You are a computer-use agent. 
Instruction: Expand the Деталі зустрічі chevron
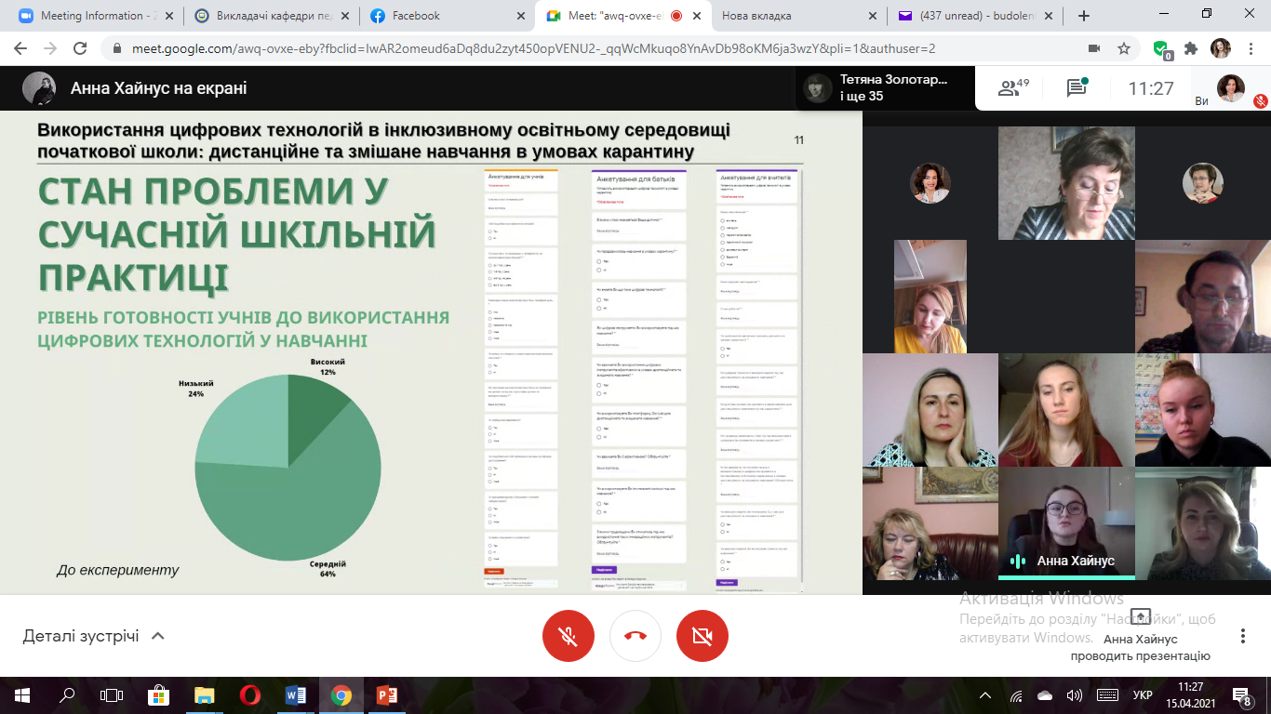[158, 636]
